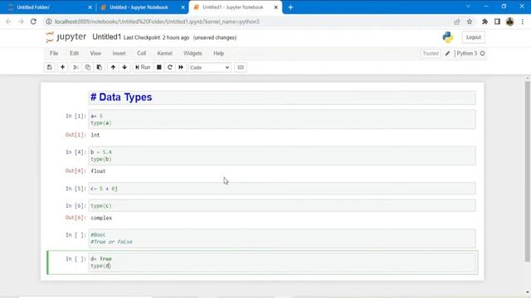Open the command palette keyboard icon
The width and height of the screenshot is (531, 298).
(x=241, y=67)
